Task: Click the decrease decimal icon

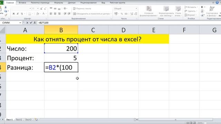Action: [136, 14]
